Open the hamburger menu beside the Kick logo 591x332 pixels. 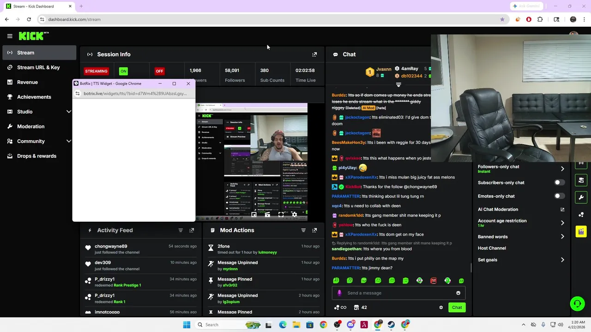(x=10, y=36)
